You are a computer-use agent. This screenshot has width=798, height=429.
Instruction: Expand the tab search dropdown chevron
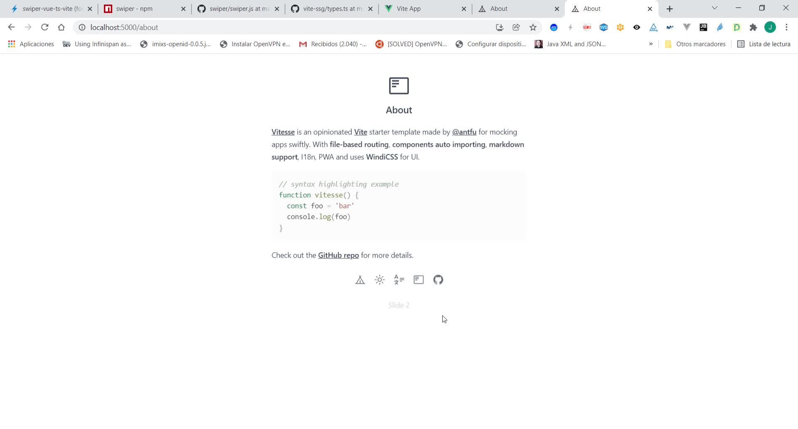coord(714,8)
